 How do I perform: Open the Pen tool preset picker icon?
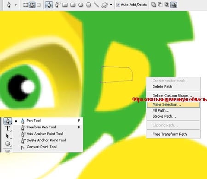click(x=9, y=5)
